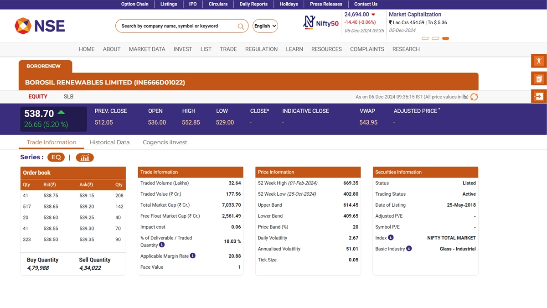Refresh the stock price data

pyautogui.click(x=474, y=97)
